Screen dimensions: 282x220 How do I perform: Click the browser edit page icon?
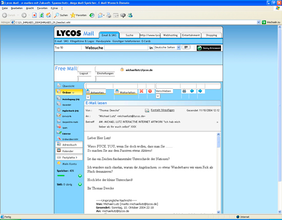116,15
